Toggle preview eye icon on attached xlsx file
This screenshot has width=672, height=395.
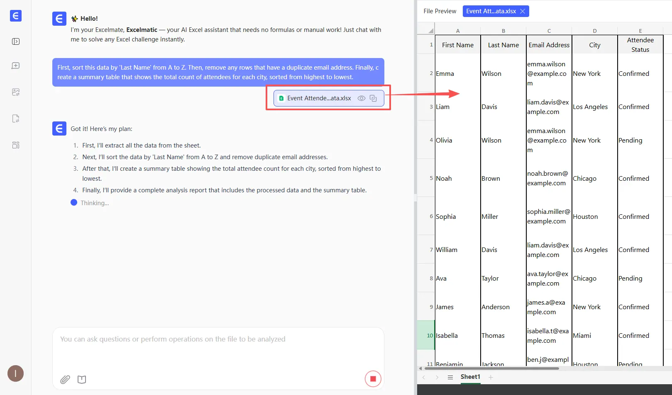361,98
